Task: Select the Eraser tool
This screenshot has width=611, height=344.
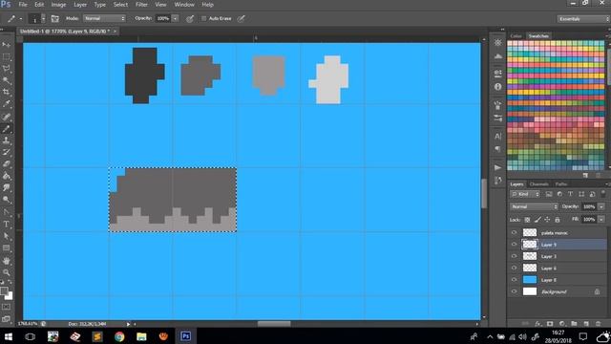Action: click(x=7, y=164)
